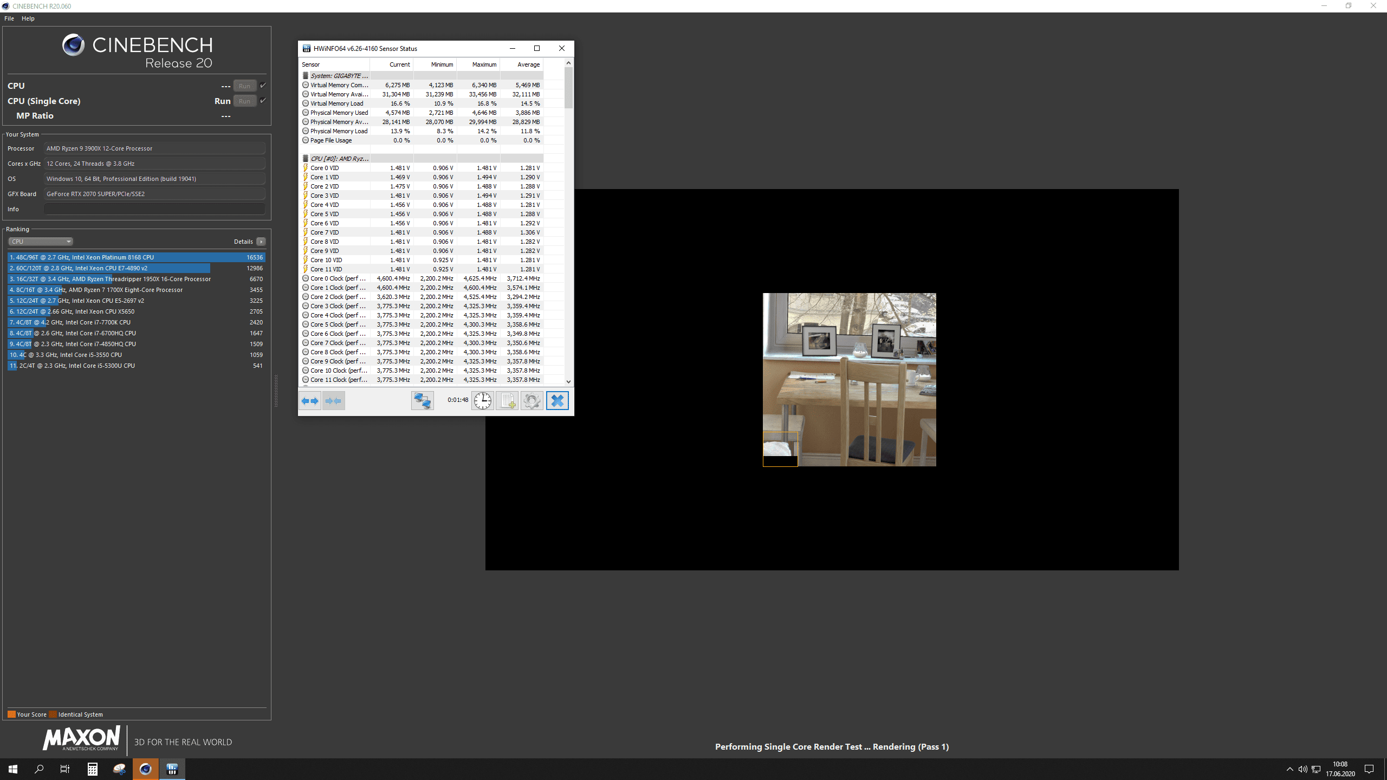Click the blue X close sensors icon

click(557, 401)
